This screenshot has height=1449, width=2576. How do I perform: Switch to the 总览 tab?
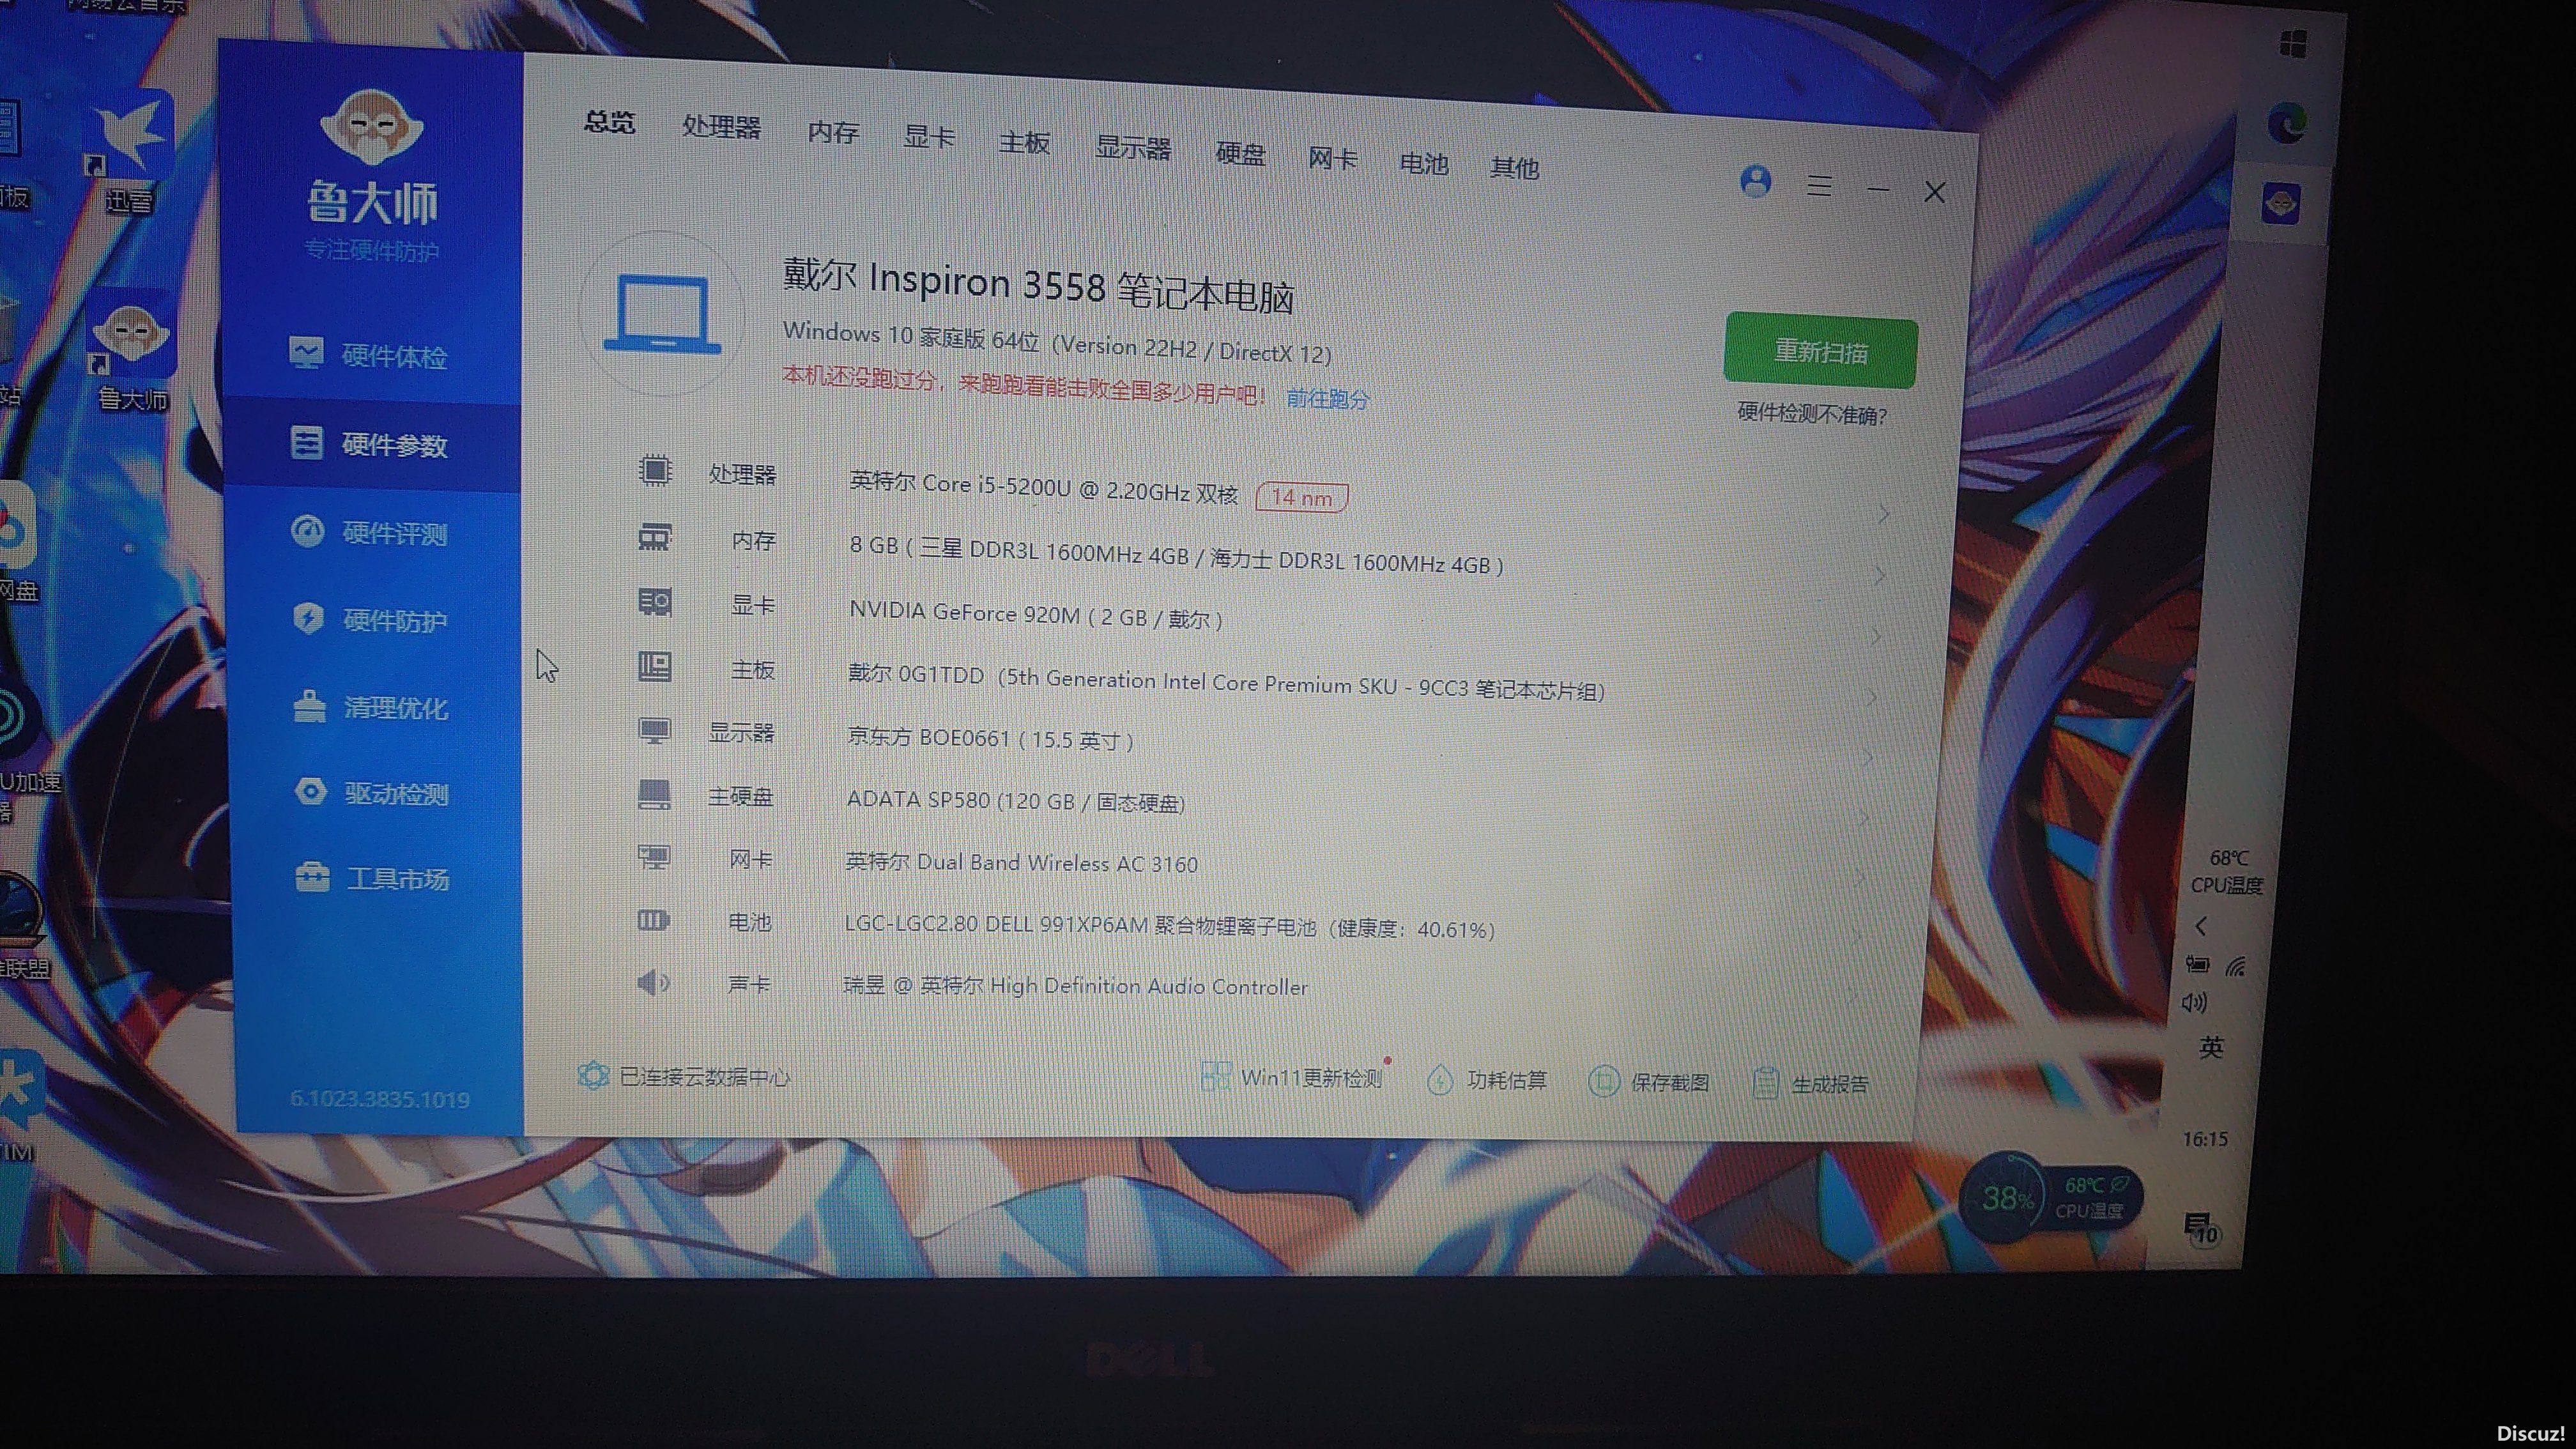(x=609, y=123)
